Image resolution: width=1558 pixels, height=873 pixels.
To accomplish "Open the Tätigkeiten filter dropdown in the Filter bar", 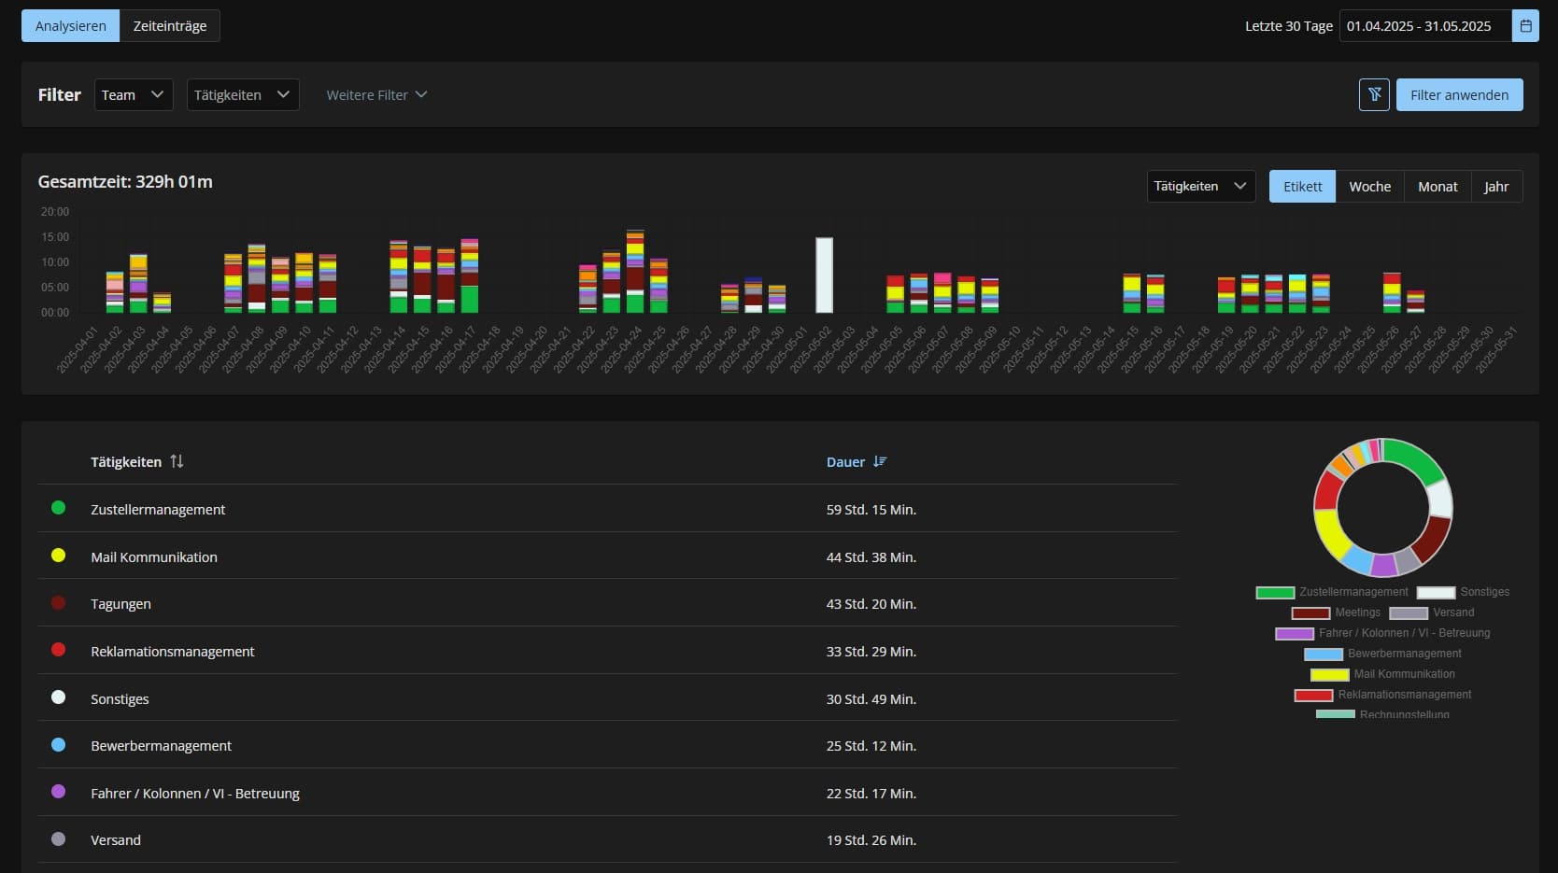I will pos(243,94).
